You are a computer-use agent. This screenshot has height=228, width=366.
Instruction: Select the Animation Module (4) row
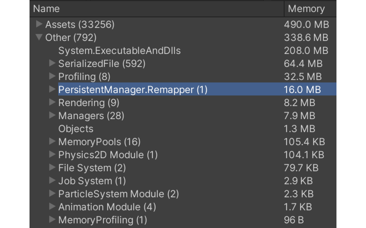point(107,207)
